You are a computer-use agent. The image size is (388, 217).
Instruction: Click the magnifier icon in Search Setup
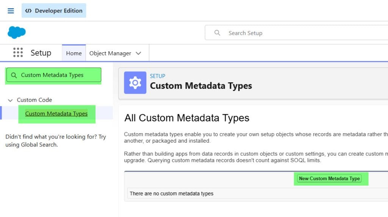point(217,33)
